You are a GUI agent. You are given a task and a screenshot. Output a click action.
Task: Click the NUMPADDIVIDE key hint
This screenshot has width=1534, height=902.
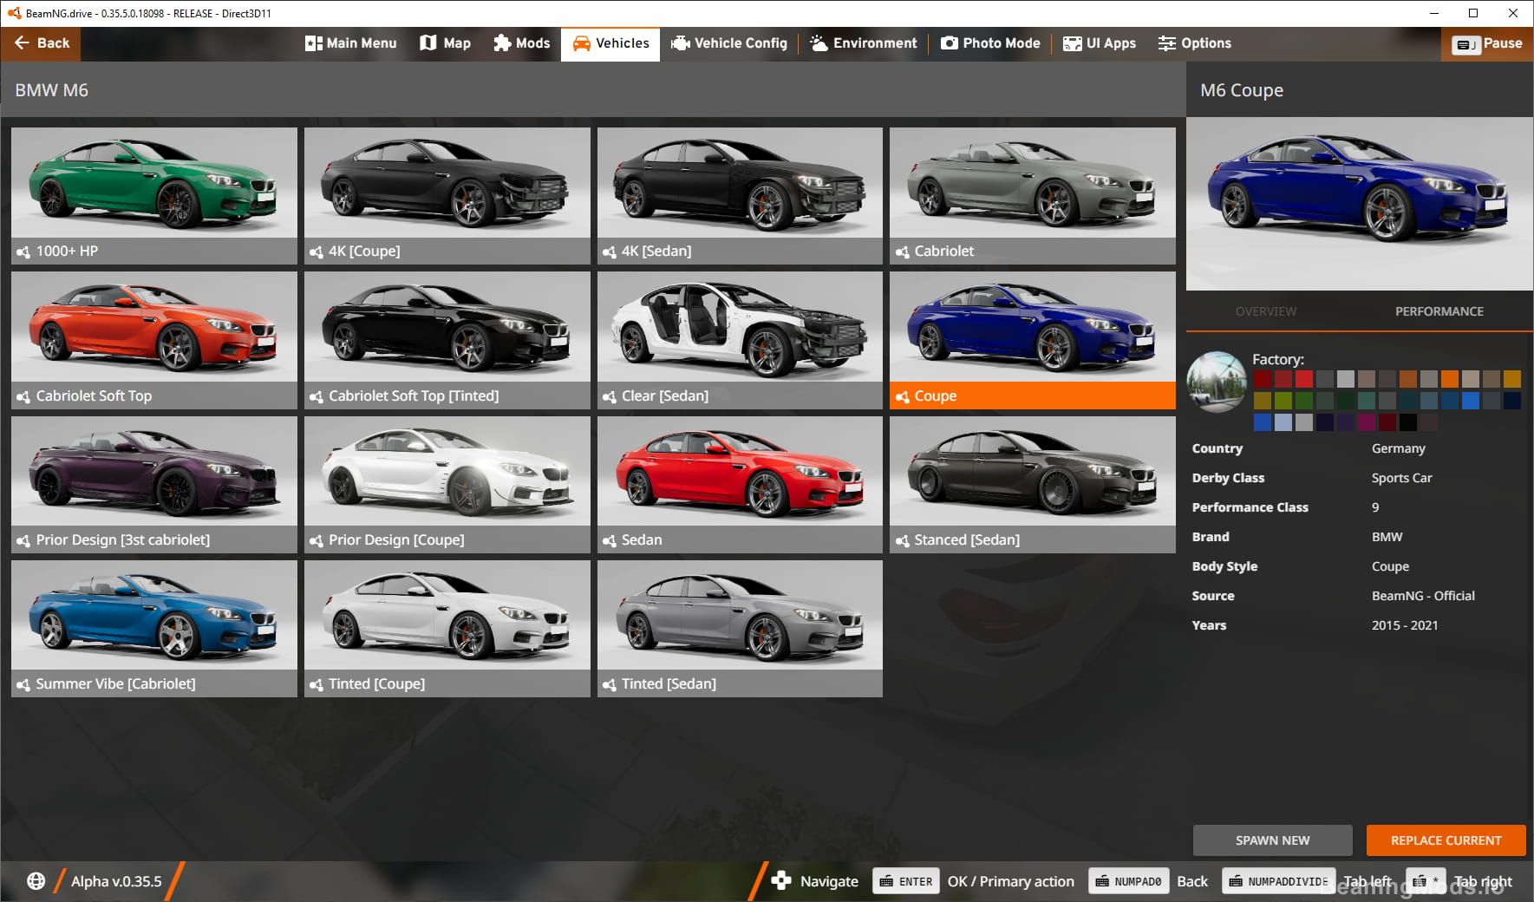click(1279, 881)
